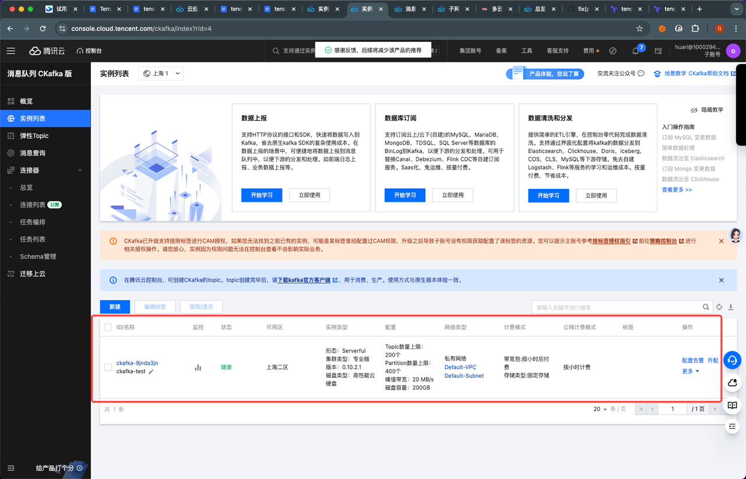Tick the checkbox for ckafka-9jnda3jn
746x479 pixels.
click(108, 367)
